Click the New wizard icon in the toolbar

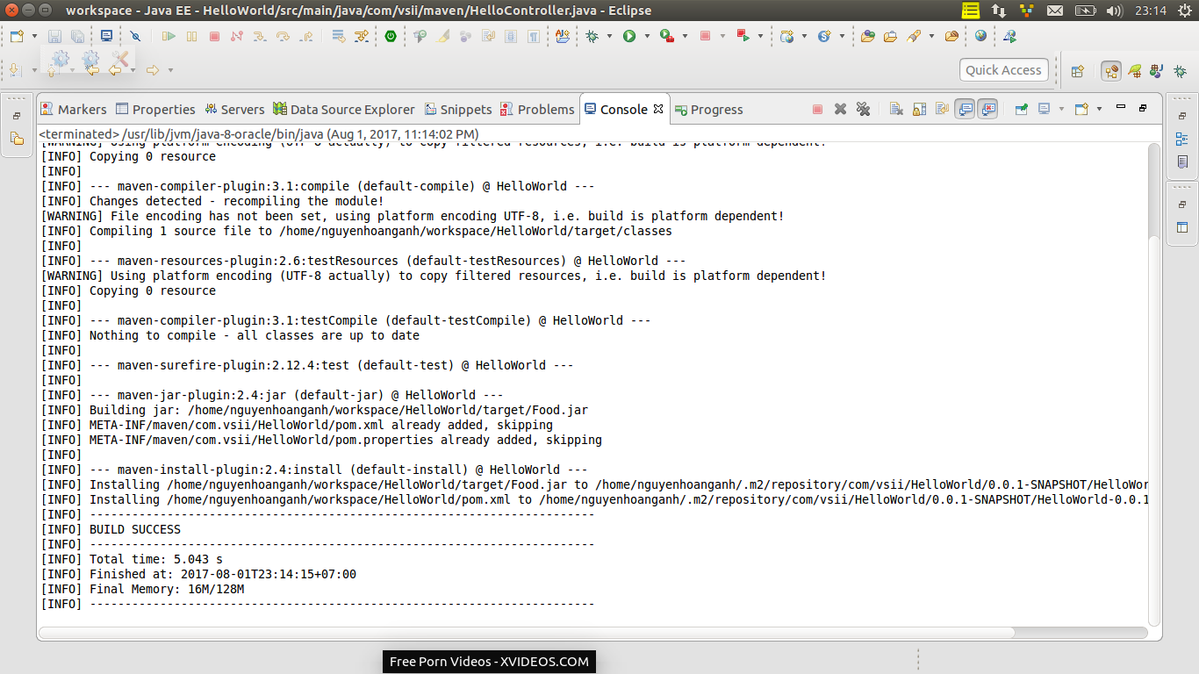pos(18,36)
